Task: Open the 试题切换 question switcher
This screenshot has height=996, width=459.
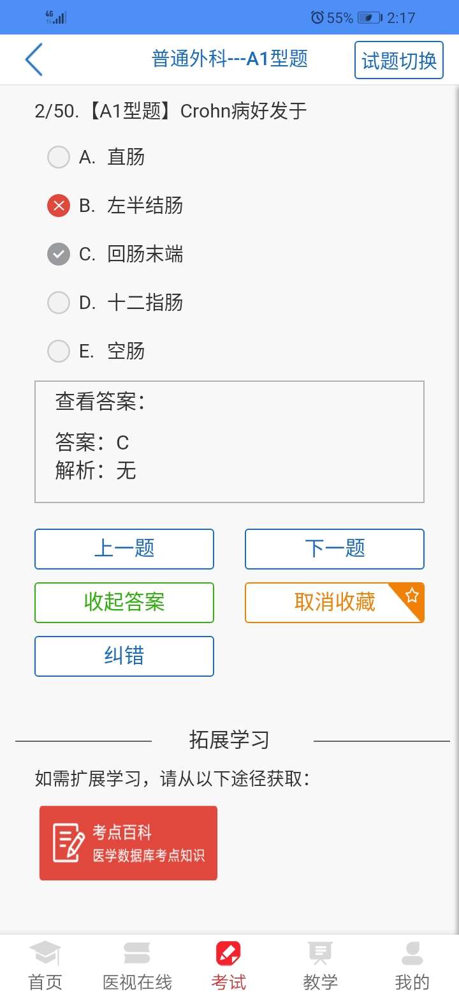Action: tap(398, 59)
